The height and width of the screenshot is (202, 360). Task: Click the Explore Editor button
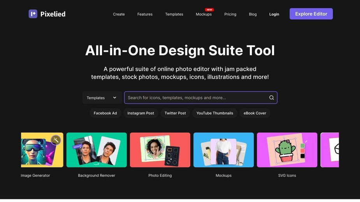tap(311, 14)
